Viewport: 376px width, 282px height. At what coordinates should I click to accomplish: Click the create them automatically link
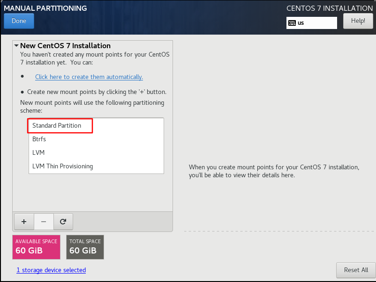89,77
